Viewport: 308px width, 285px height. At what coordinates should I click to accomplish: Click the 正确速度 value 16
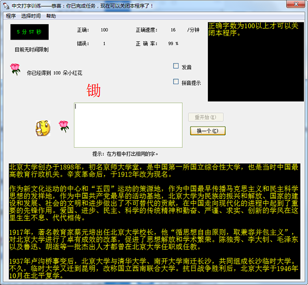coord(173,30)
